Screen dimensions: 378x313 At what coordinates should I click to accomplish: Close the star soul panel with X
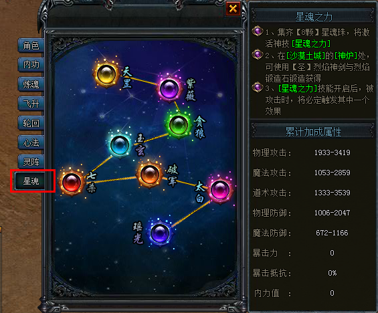click(233, 9)
